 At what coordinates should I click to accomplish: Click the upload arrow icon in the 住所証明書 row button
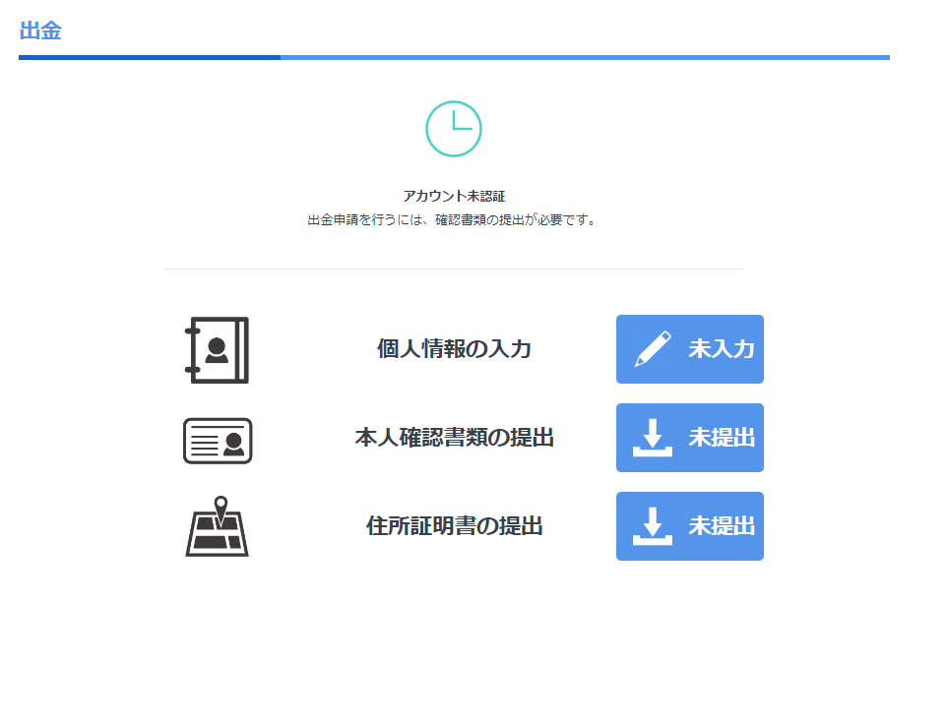click(x=653, y=526)
